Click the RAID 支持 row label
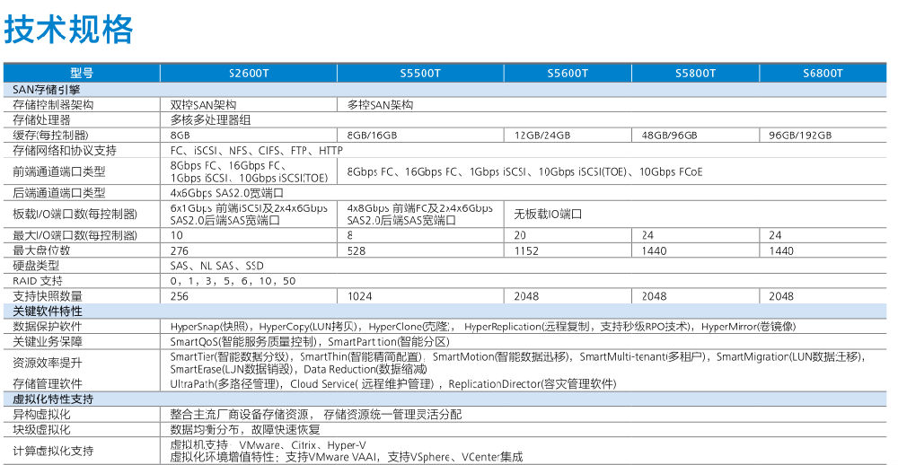 (x=39, y=281)
